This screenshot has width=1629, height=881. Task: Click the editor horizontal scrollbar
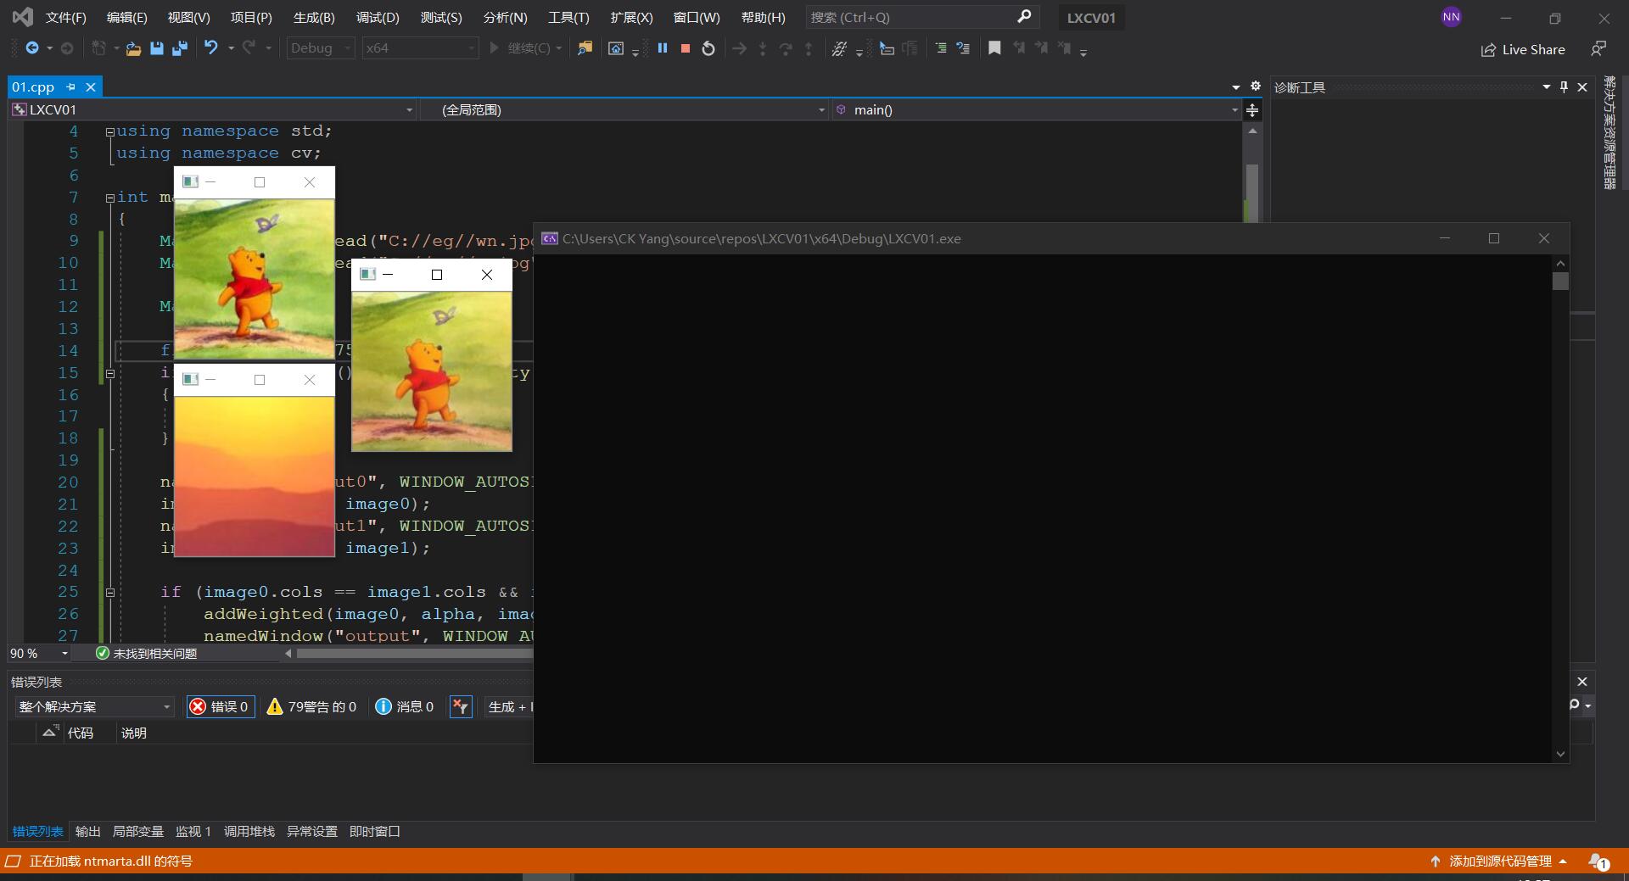[x=415, y=654]
